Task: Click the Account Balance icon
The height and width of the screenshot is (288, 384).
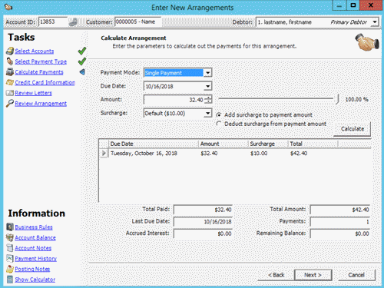Action: [x=10, y=237]
